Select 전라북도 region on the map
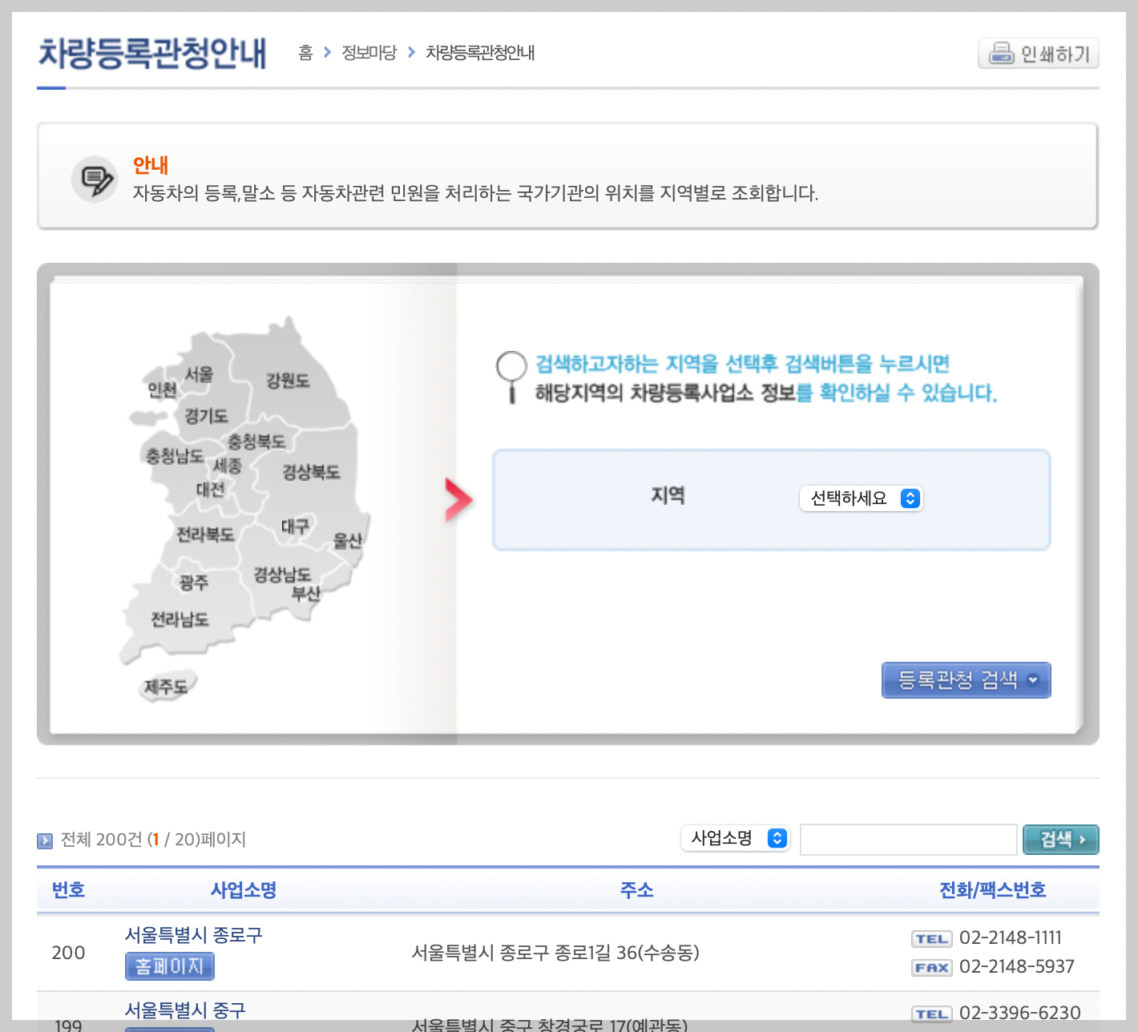The height and width of the screenshot is (1032, 1138). [205, 534]
